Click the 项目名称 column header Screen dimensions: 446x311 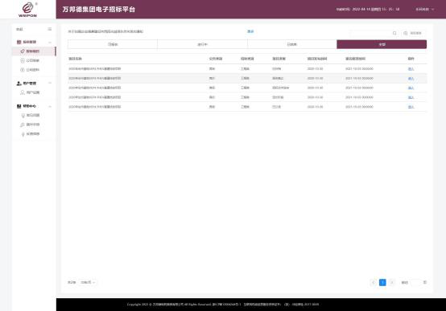tap(75, 59)
